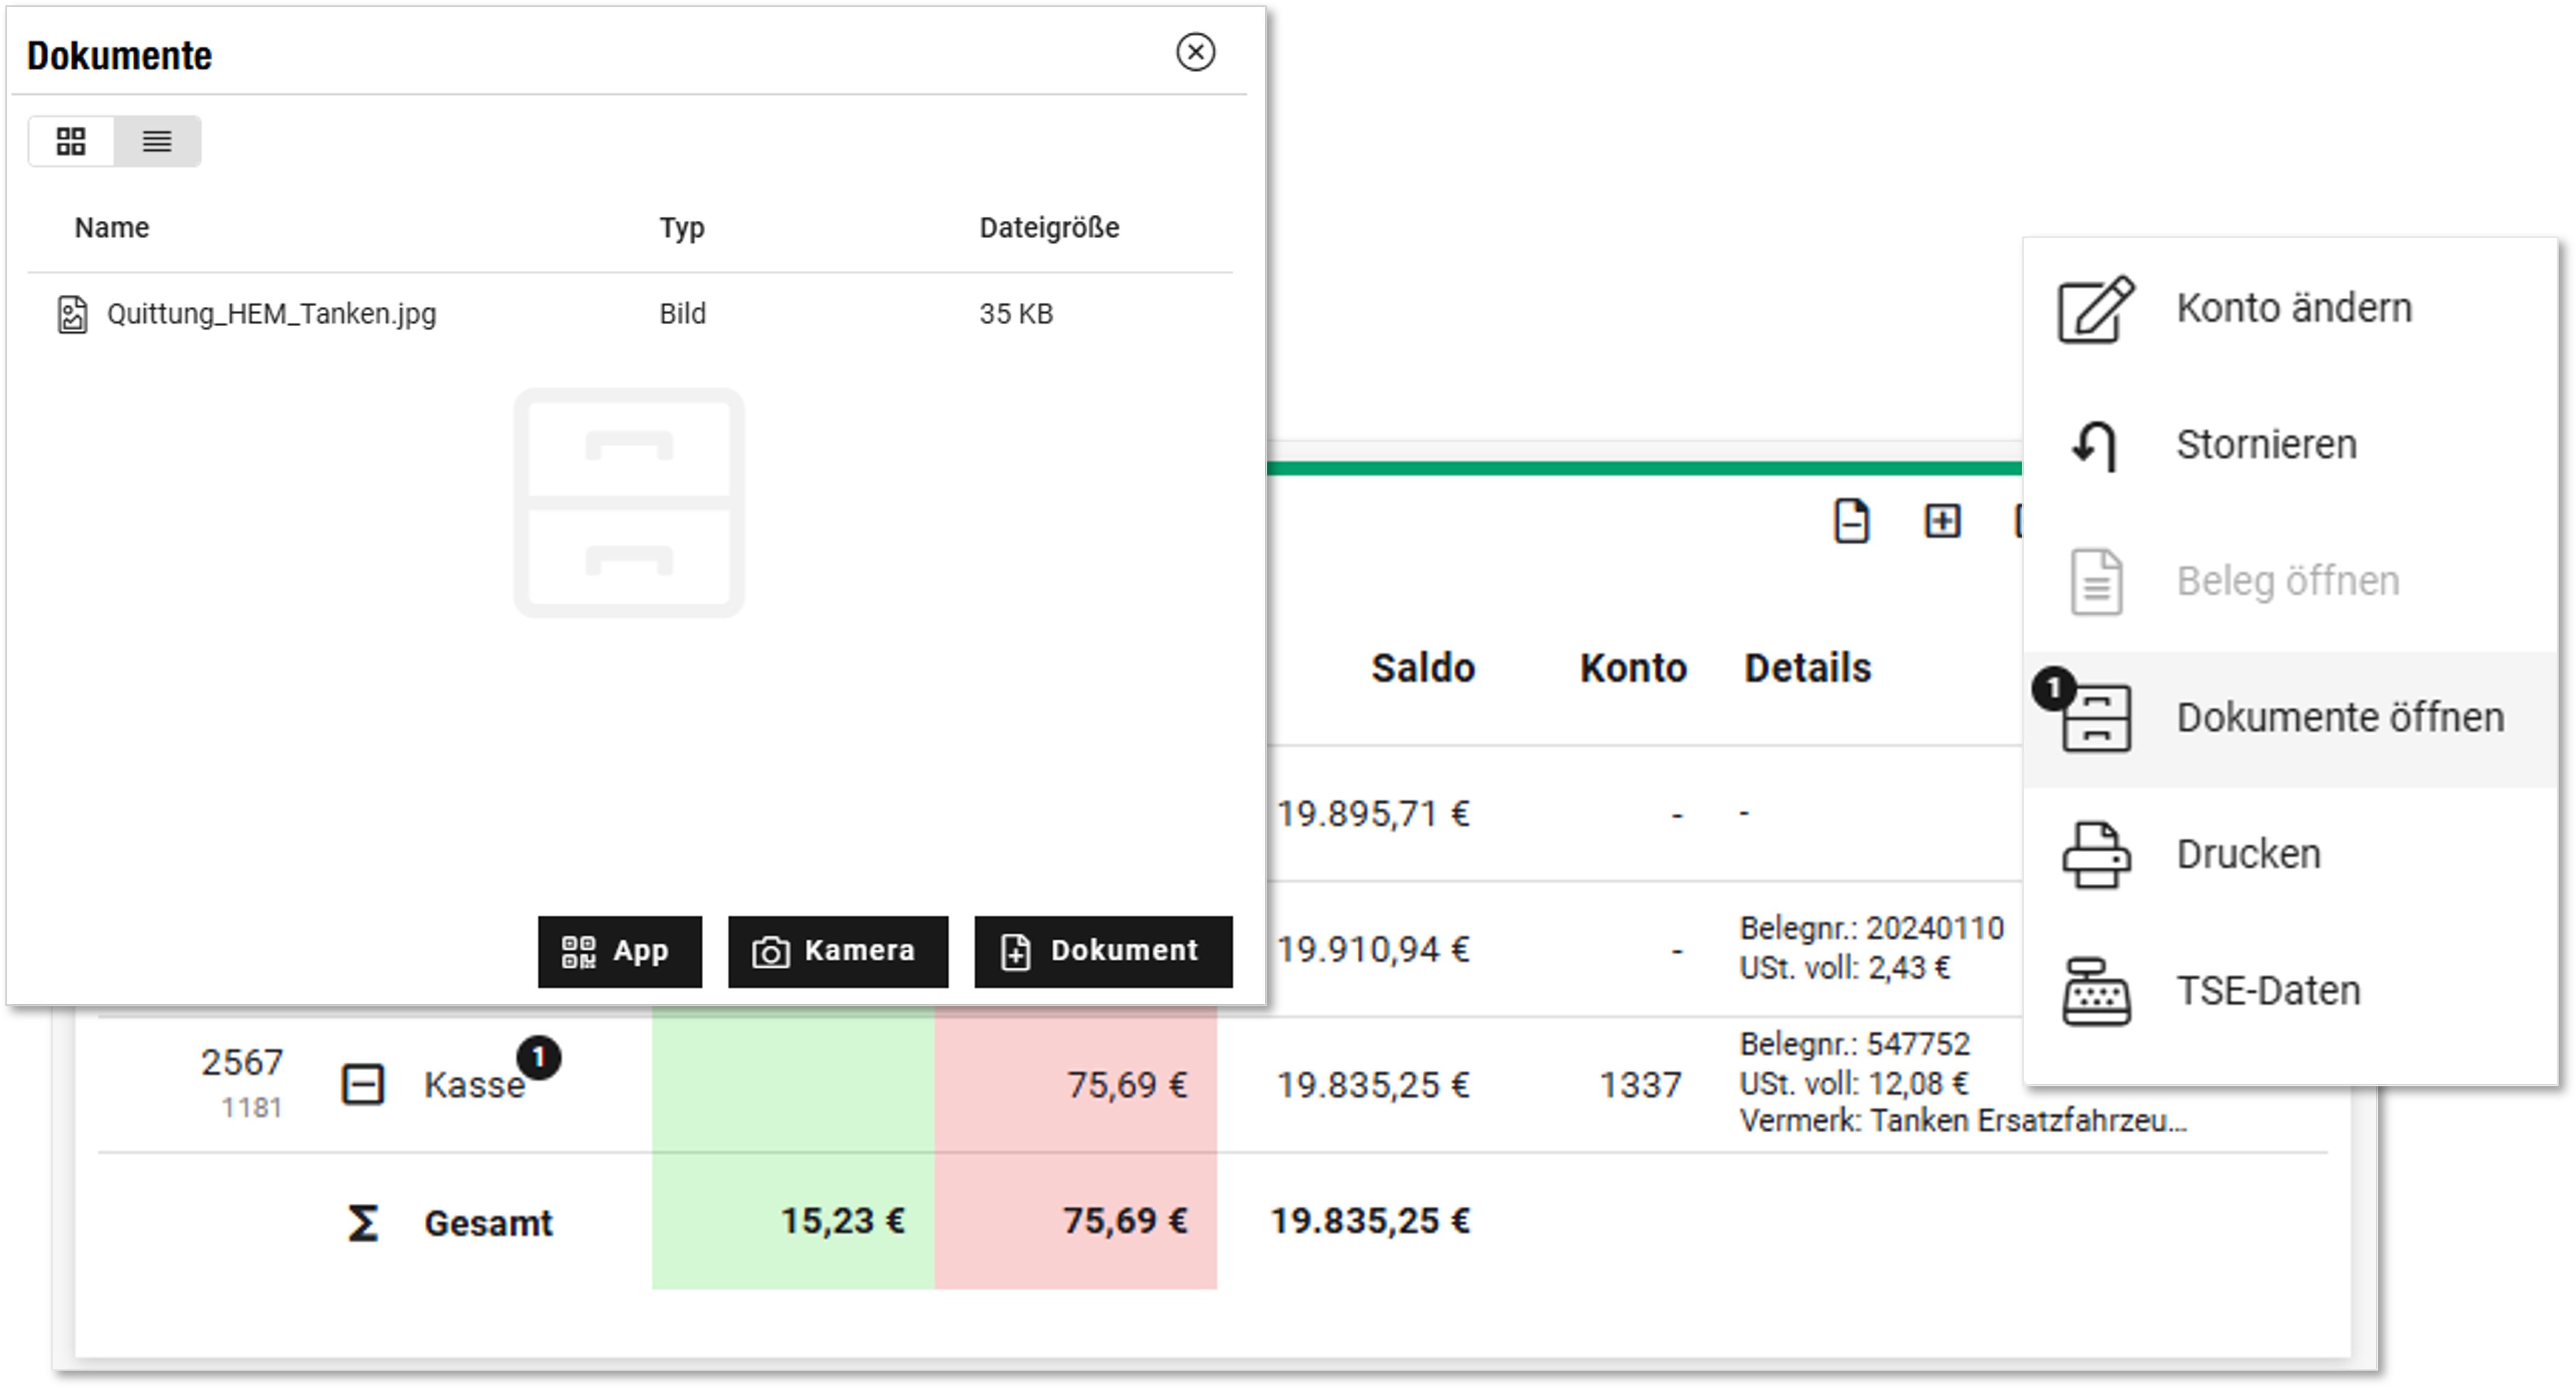Switch to grid view in Dokumente dialog
The width and height of the screenshot is (2576, 1388).
pyautogui.click(x=70, y=141)
